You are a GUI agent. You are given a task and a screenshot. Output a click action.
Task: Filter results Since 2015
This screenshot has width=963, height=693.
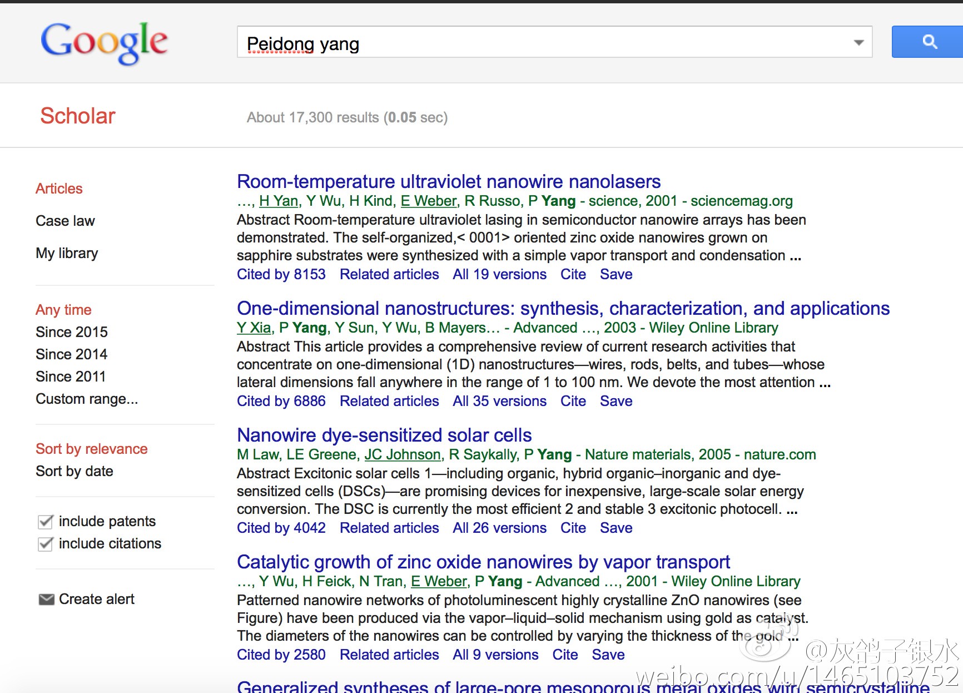pyautogui.click(x=72, y=332)
